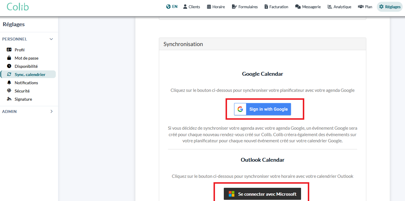Click the Microsoft four-square logo
The image size is (405, 201).
(x=231, y=194)
